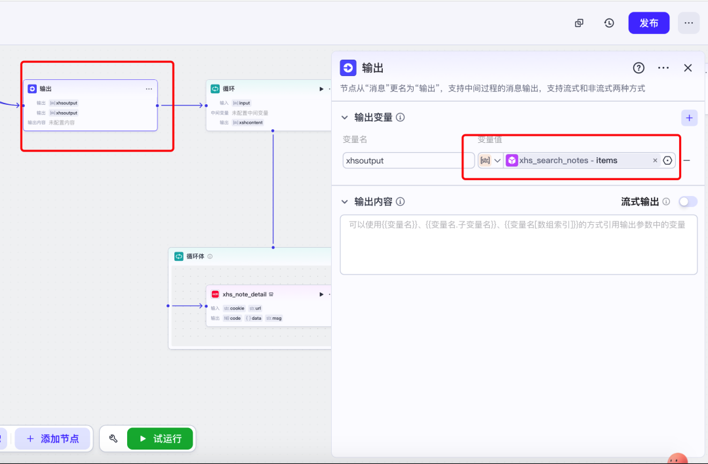Click the 发布 publish button
Image resolution: width=708 pixels, height=464 pixels.
click(649, 23)
